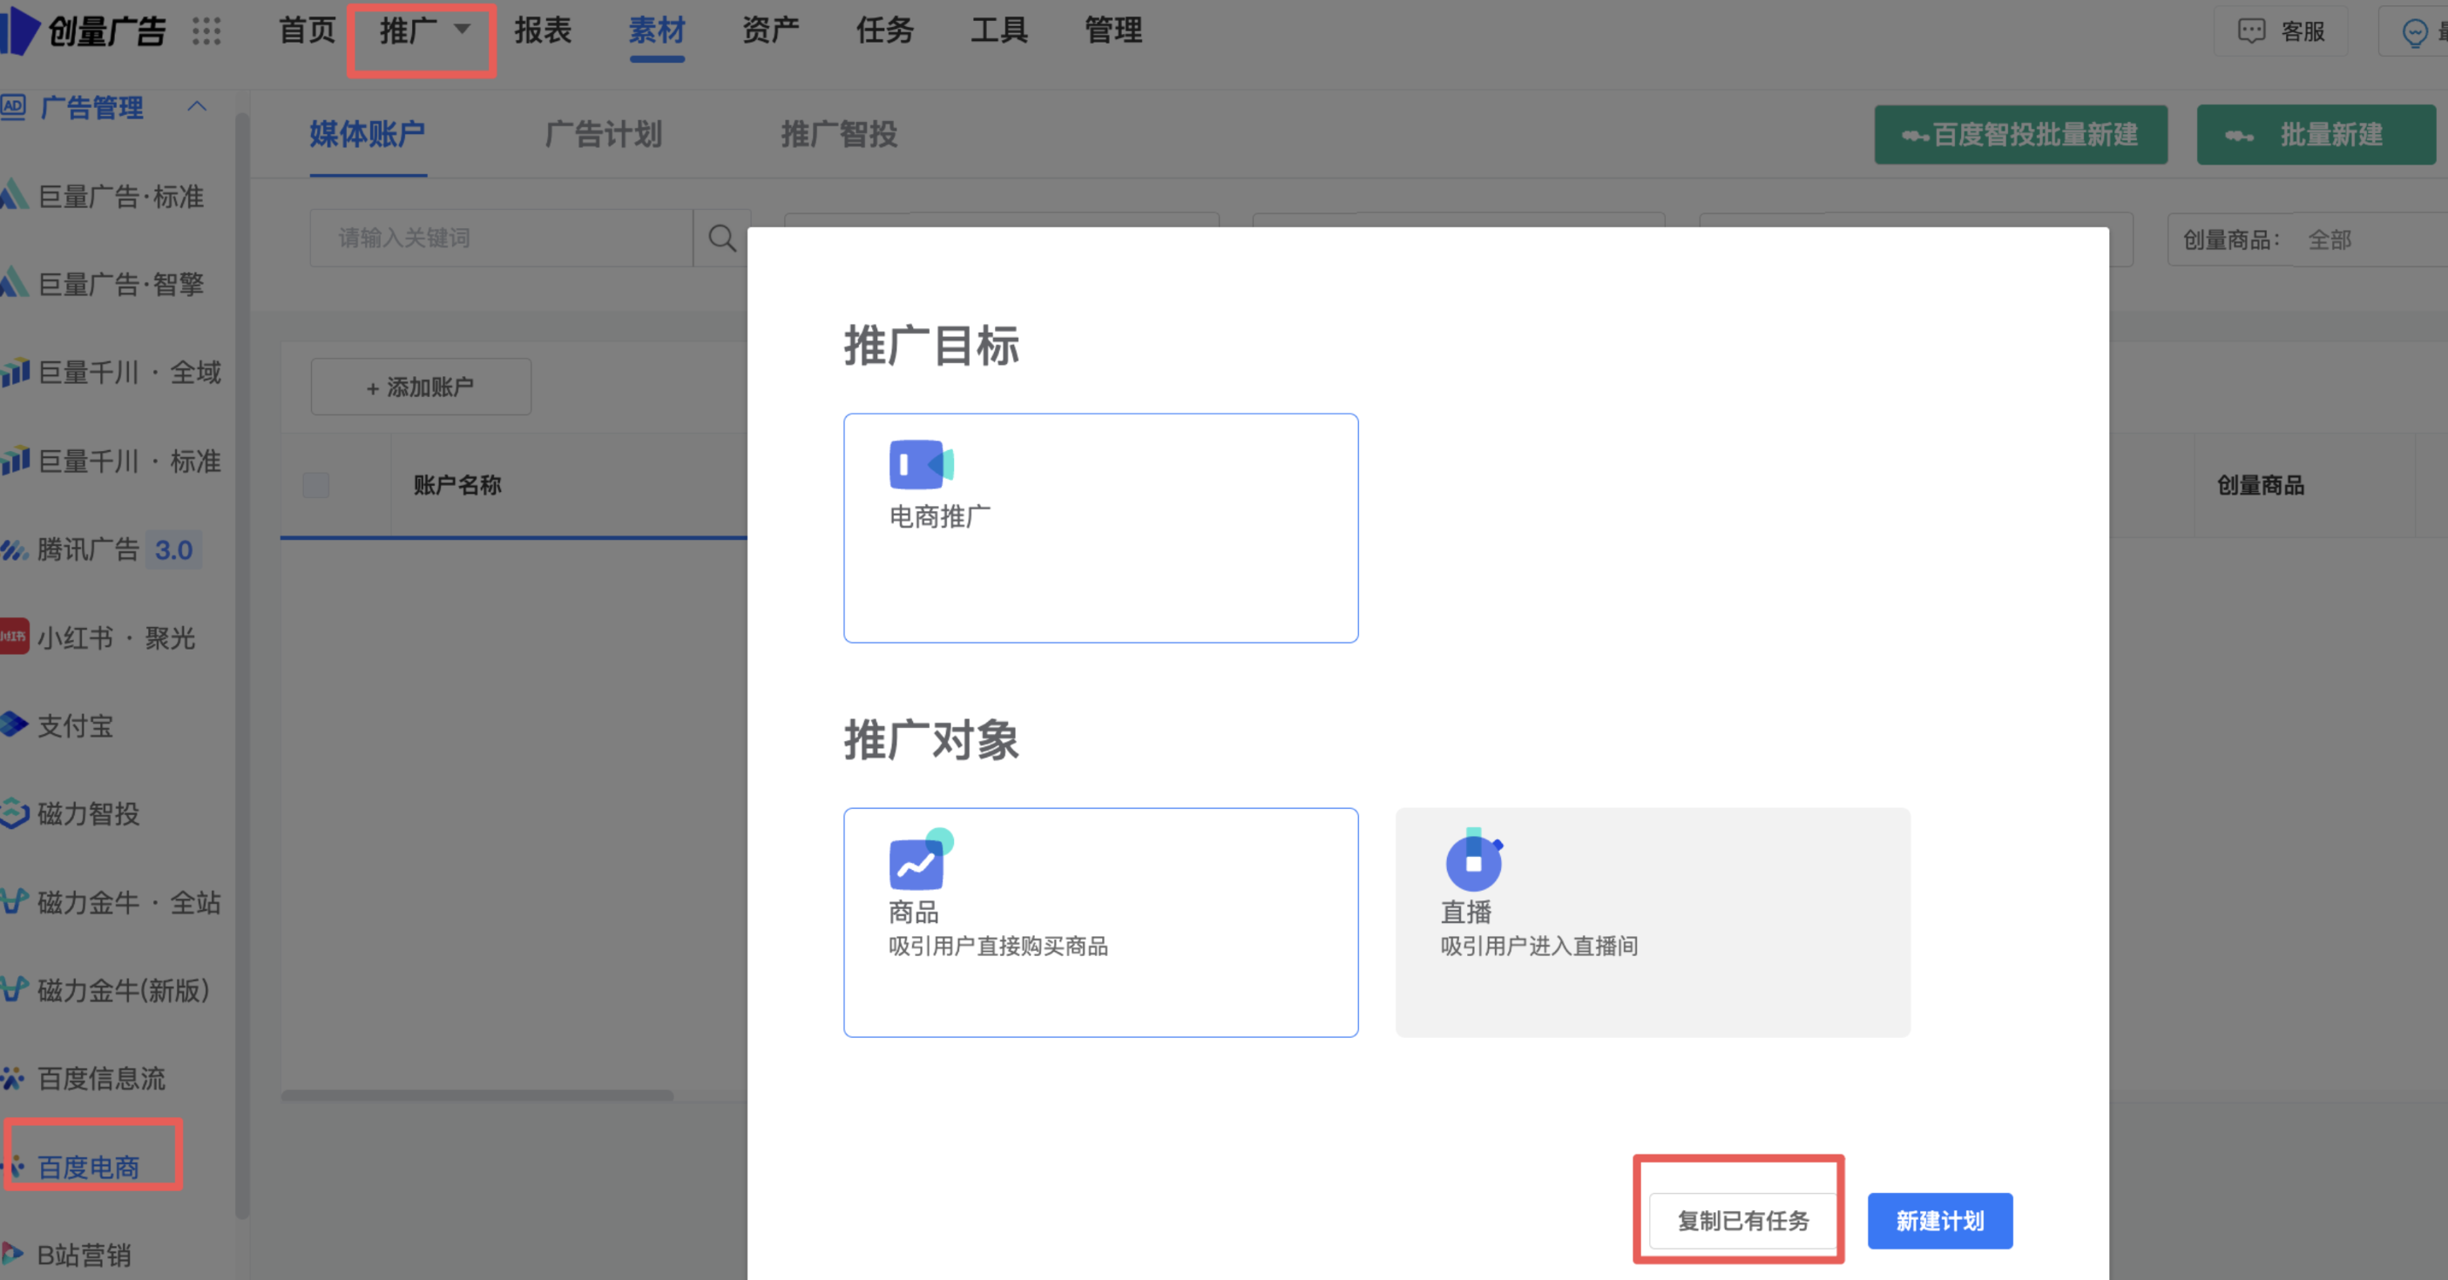Click the horizontal table scrollbar

(477, 1095)
